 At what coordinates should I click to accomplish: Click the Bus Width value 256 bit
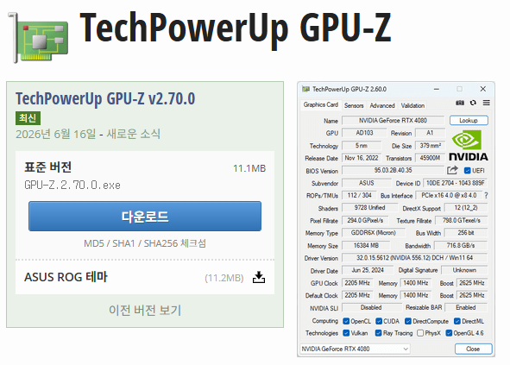pyautogui.click(x=466, y=233)
